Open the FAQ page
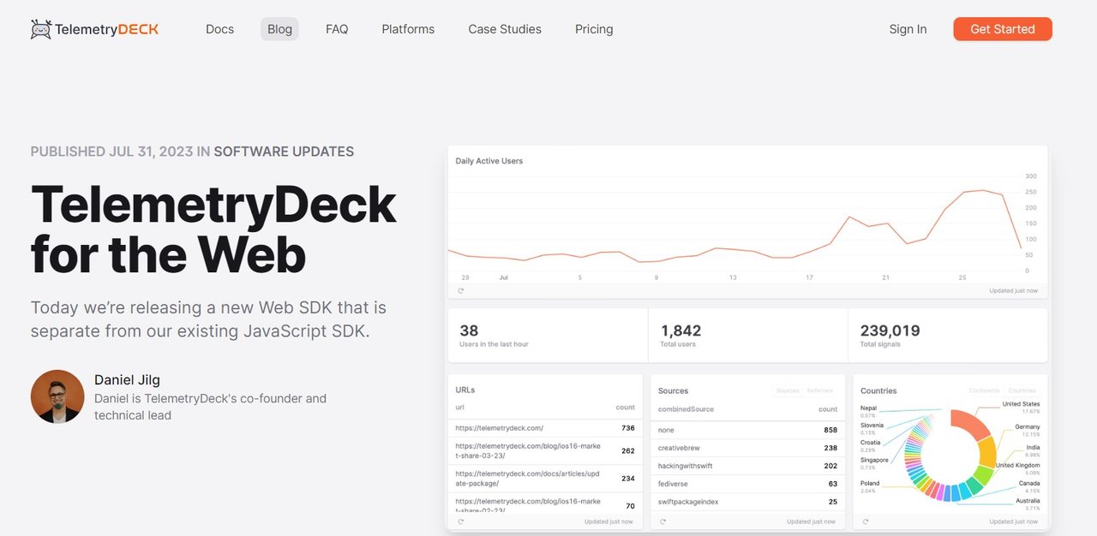This screenshot has height=536, width=1097. point(337,29)
